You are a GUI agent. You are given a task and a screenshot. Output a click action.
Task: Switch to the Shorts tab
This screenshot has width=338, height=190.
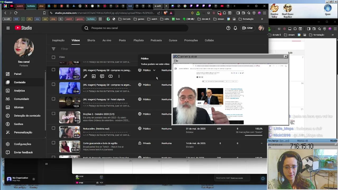91,40
